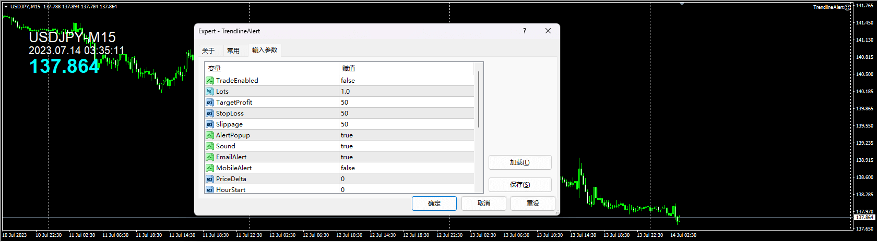Screen dimensions: 878x242
Task: Click the Lots decimal type icon
Action: 209,92
